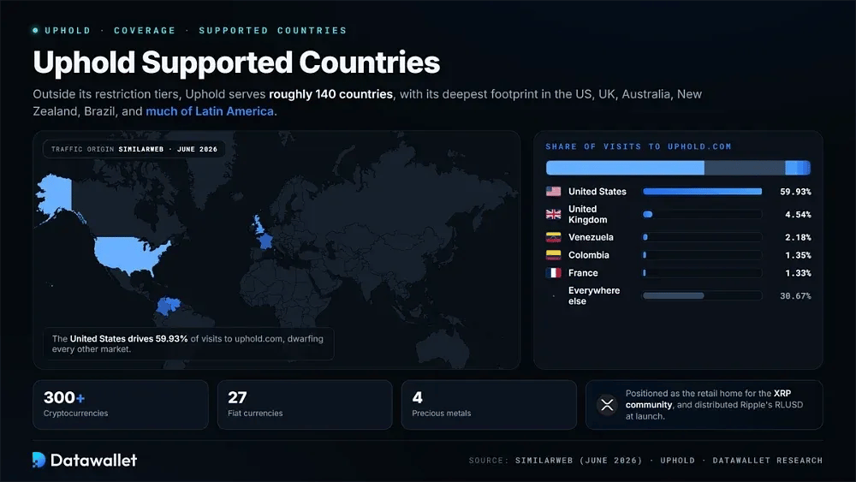Click the 300+ Cryptocurrencies card
Viewport: 856px width, 482px height.
(x=121, y=405)
